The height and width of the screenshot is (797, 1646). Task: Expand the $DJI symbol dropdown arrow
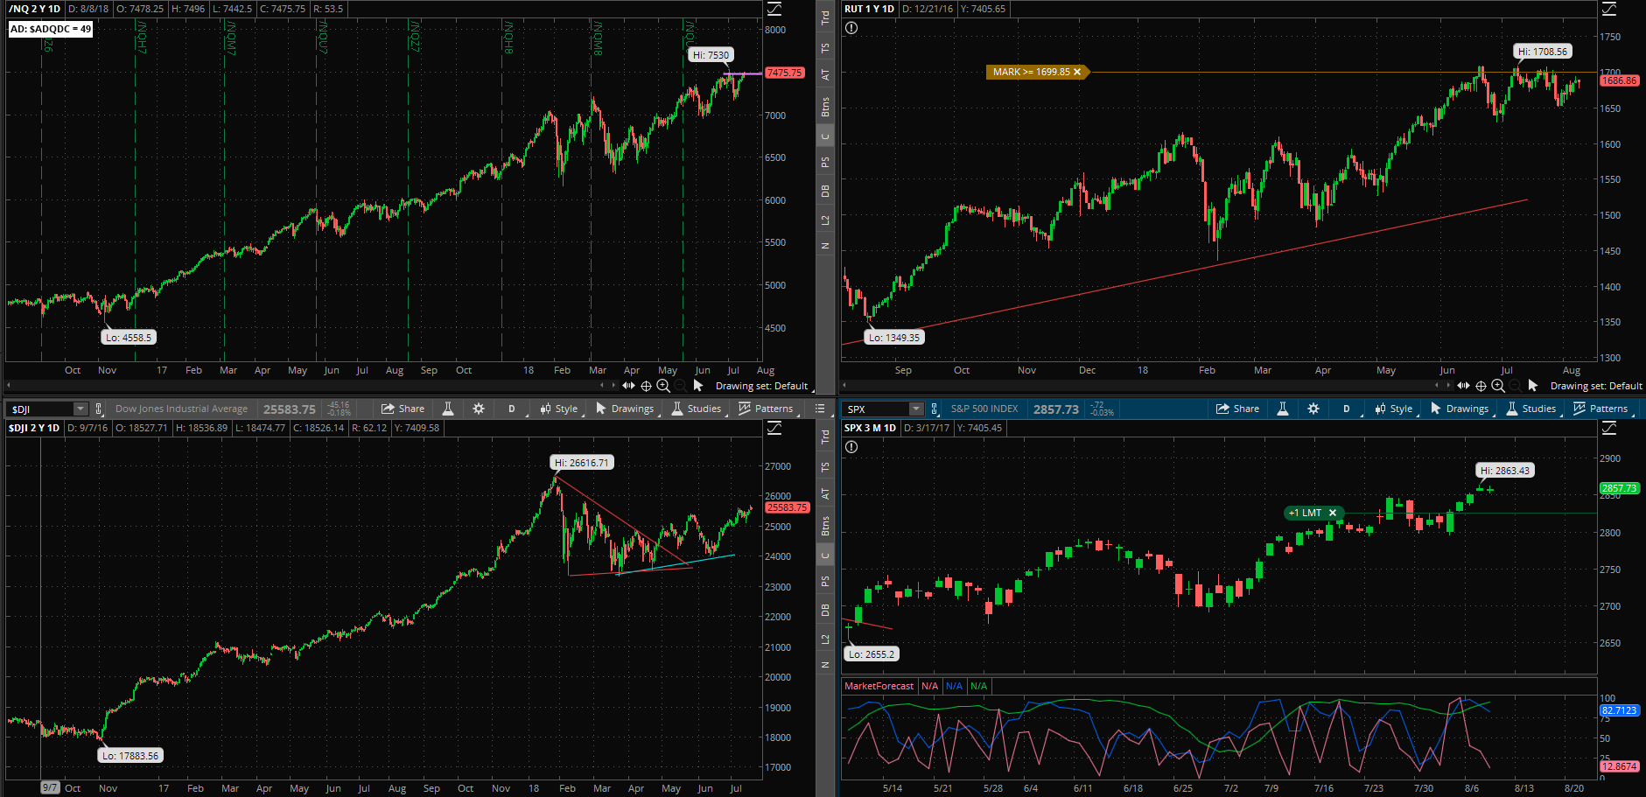(81, 409)
